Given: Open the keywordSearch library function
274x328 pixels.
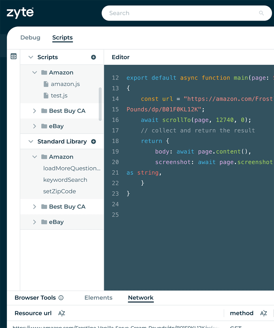Looking at the screenshot, I should coord(65,180).
